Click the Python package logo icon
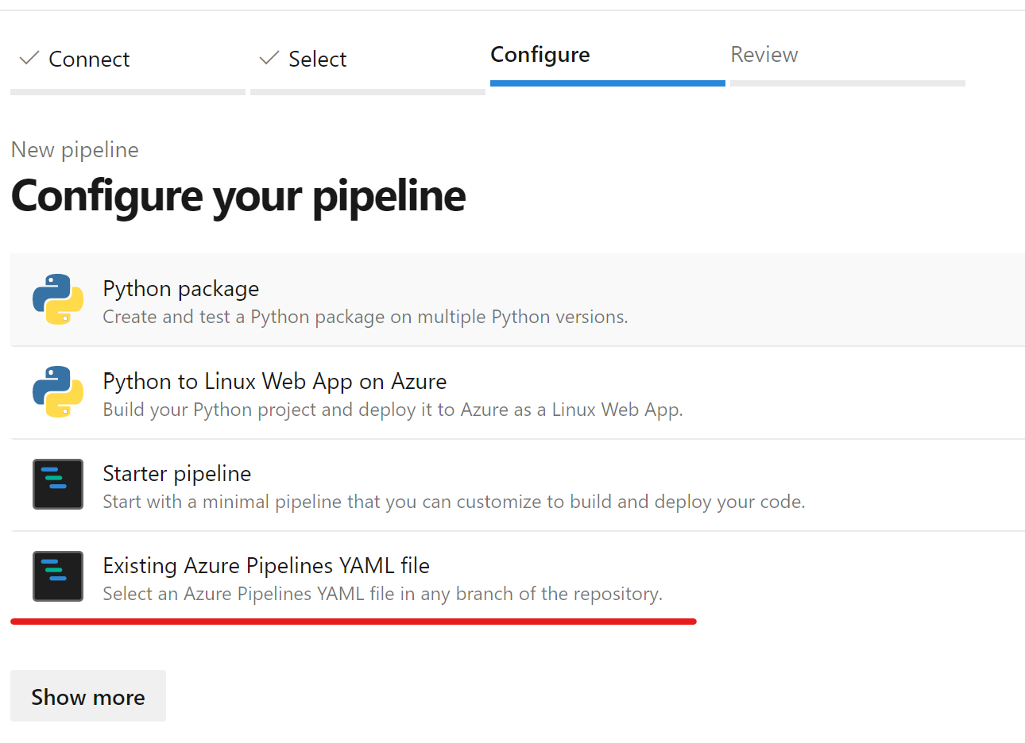This screenshot has width=1025, height=743. 58,299
